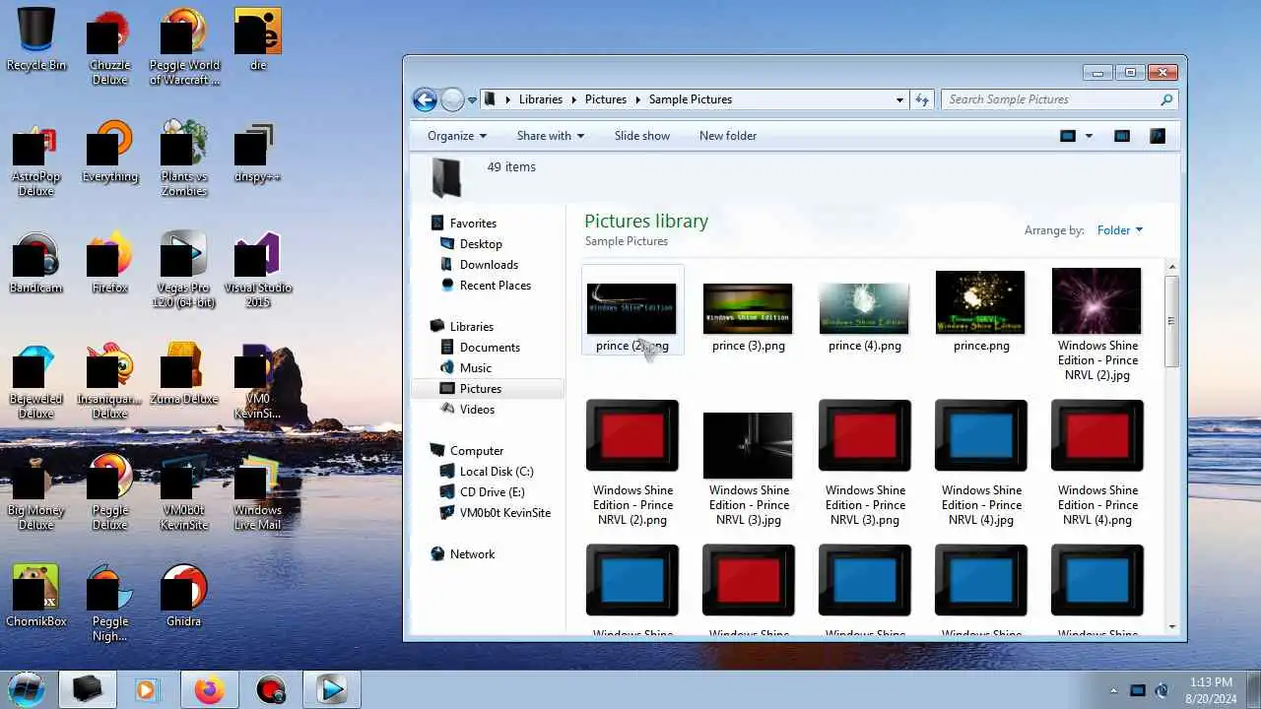Select the dnspy++ desktop shortcut

coord(258,152)
